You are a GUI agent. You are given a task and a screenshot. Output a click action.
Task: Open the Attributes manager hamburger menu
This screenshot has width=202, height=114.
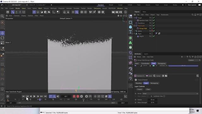[135, 57]
